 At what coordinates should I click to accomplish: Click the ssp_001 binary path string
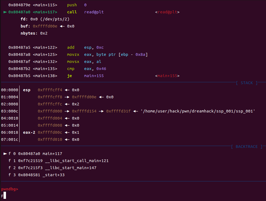coord(198,111)
